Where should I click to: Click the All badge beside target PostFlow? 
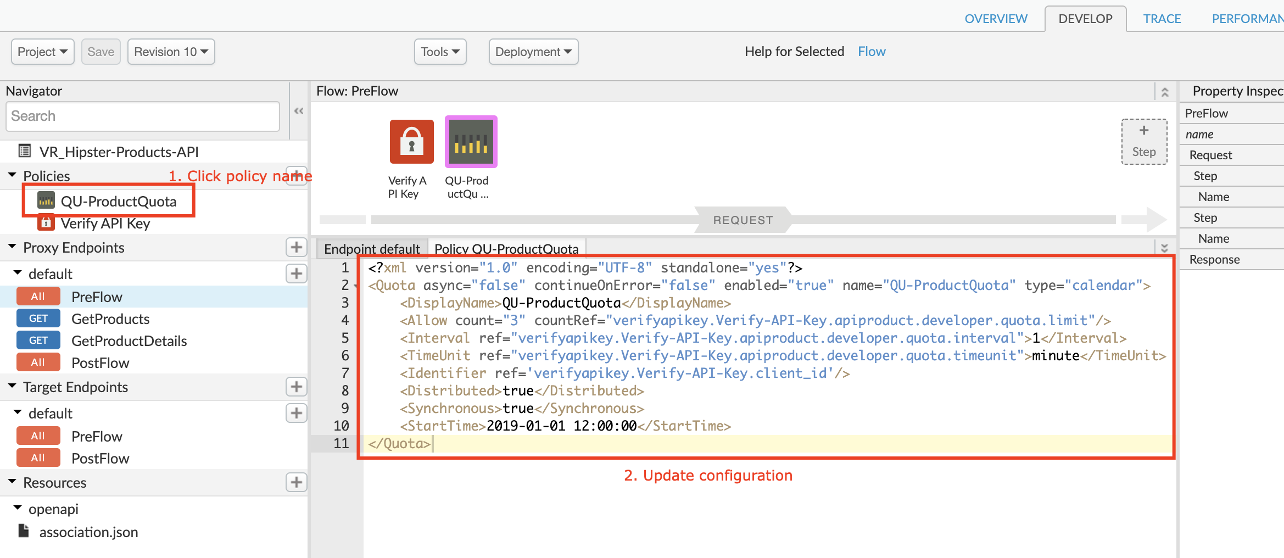38,458
